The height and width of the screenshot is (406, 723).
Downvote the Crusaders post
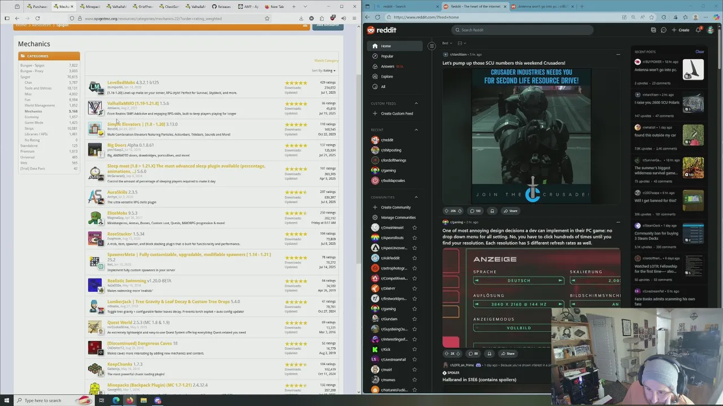pyautogui.click(x=460, y=211)
